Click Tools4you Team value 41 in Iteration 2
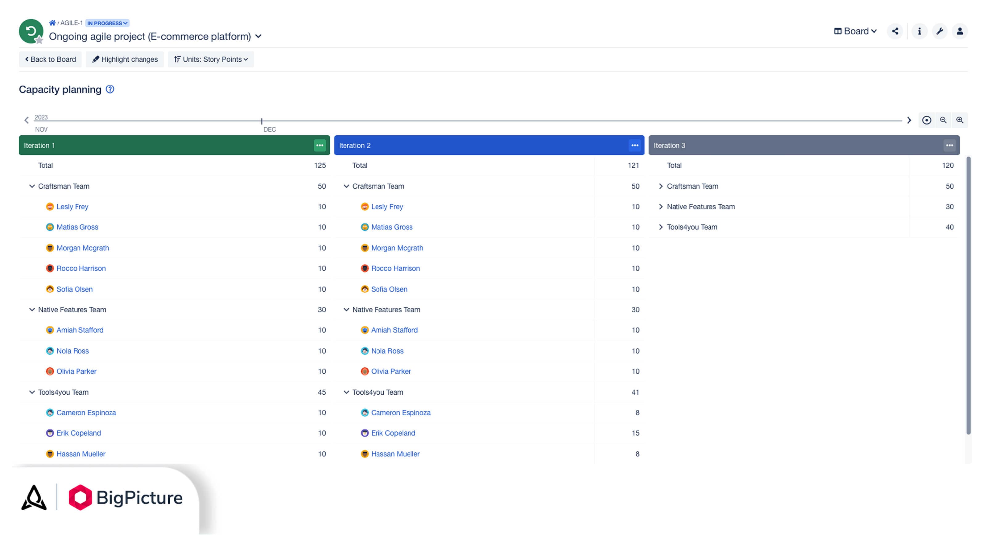The image size is (987, 547). point(635,392)
